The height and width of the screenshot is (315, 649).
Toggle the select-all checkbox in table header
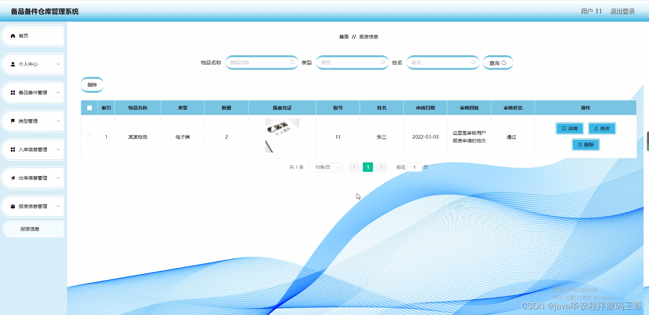(89, 108)
